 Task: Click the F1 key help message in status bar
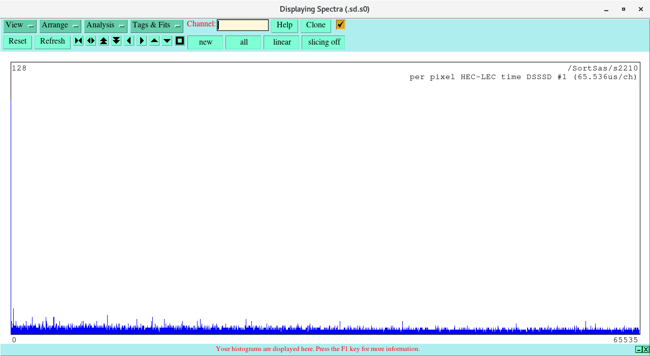[x=318, y=349]
